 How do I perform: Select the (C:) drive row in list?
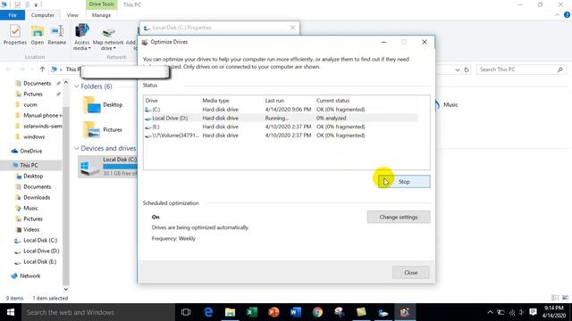(281, 109)
